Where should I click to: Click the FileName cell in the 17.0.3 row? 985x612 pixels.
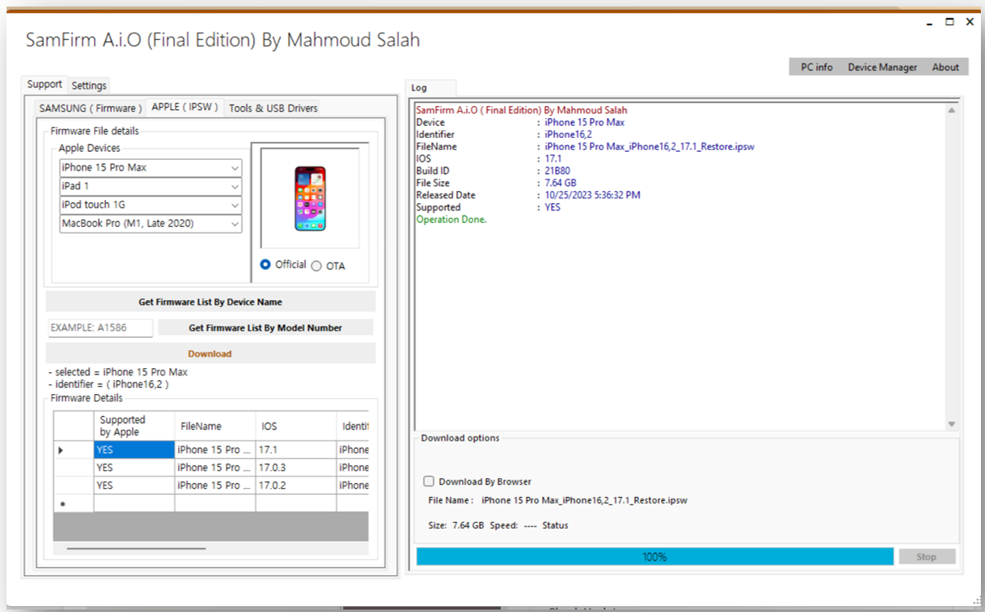click(215, 468)
